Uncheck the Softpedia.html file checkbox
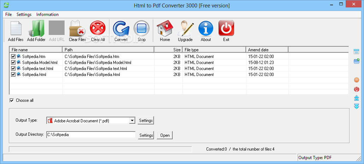This screenshot has width=364, height=164. [x=13, y=75]
